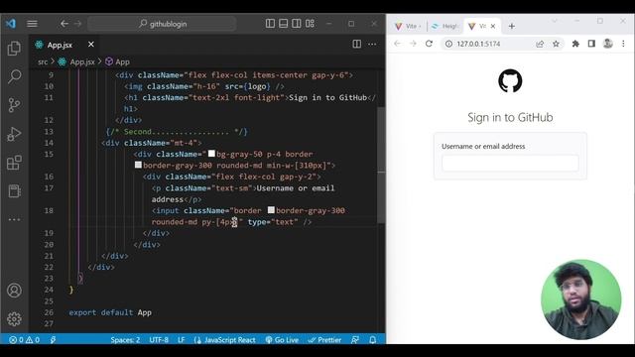Start Go Live server
Viewport: 635px width, 357px height.
(x=282, y=340)
